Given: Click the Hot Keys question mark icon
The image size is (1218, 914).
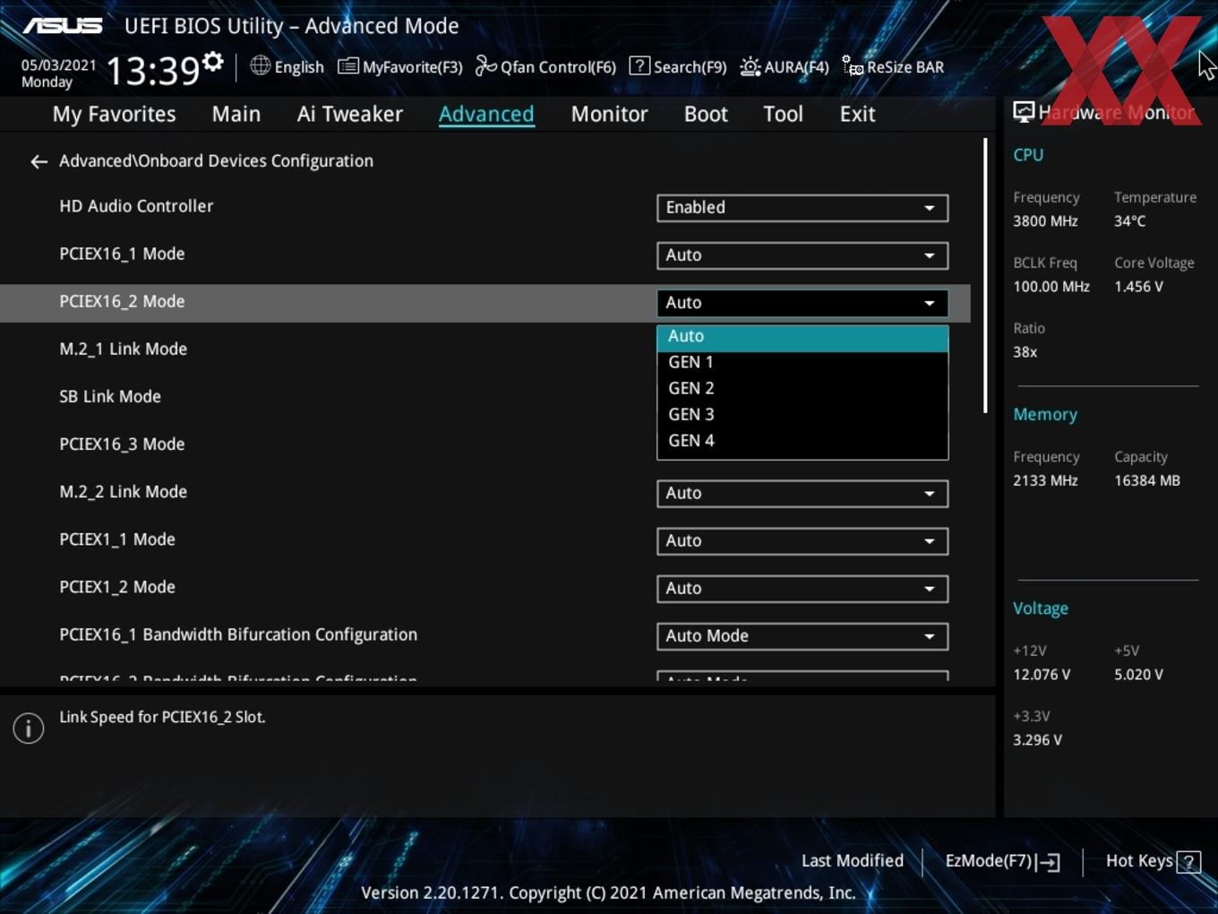Looking at the screenshot, I should [1188, 862].
